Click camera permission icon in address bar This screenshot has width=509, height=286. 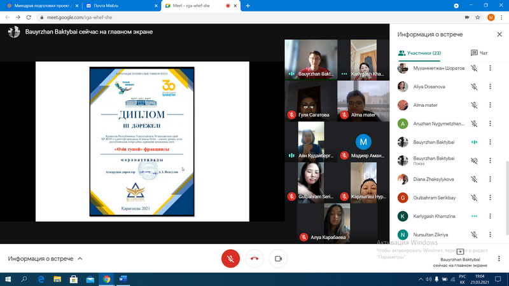pyautogui.click(x=467, y=17)
